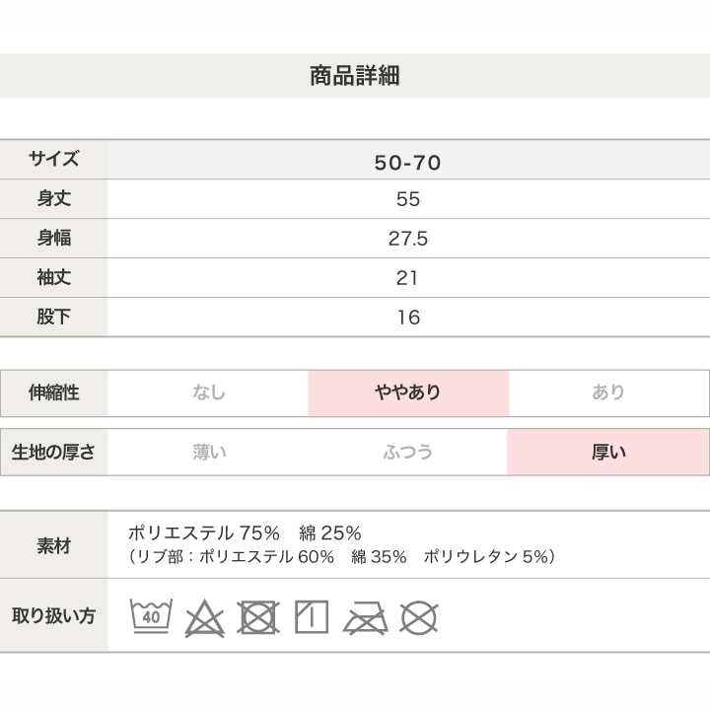Click the line-dry-in-shade square icon

[312, 617]
